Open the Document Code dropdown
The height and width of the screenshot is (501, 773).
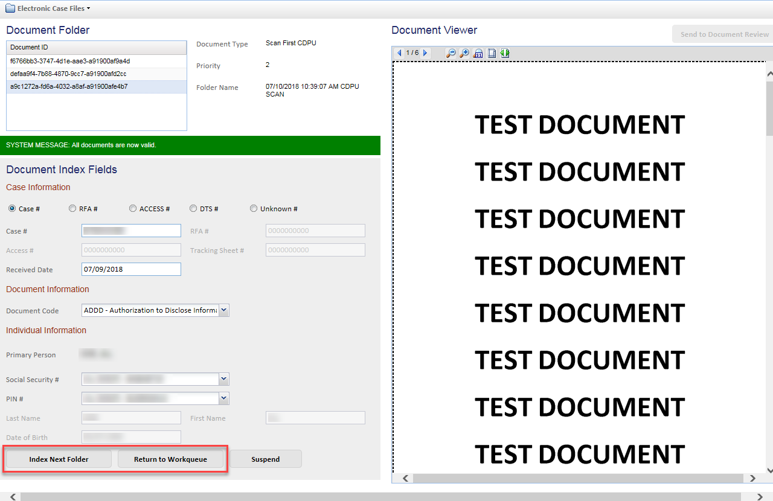coord(223,310)
